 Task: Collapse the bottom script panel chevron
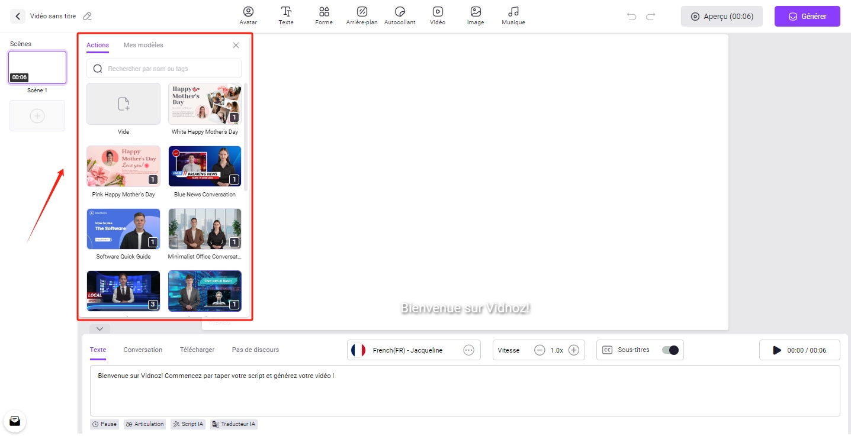click(99, 329)
